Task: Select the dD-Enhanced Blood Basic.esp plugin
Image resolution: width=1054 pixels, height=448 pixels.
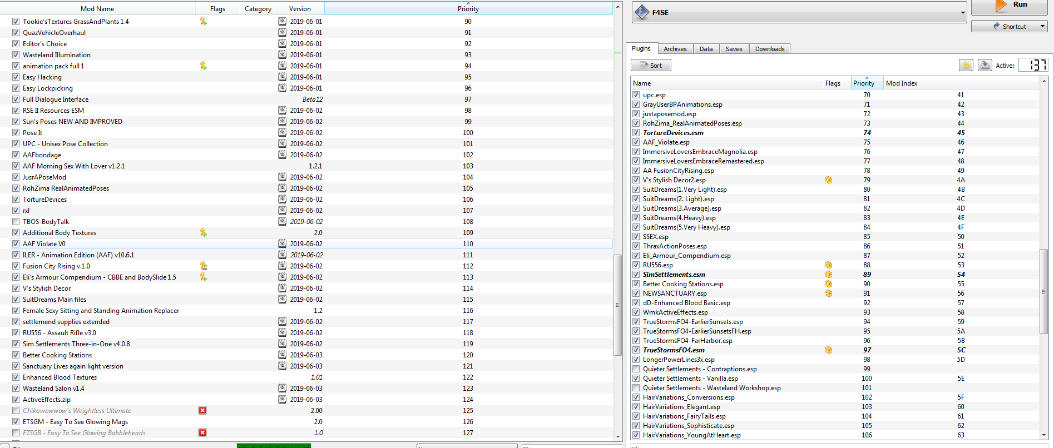Action: [835, 303]
